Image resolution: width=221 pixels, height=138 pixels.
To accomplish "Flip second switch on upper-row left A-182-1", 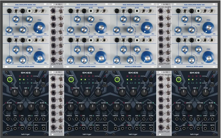I will tap(61, 18).
